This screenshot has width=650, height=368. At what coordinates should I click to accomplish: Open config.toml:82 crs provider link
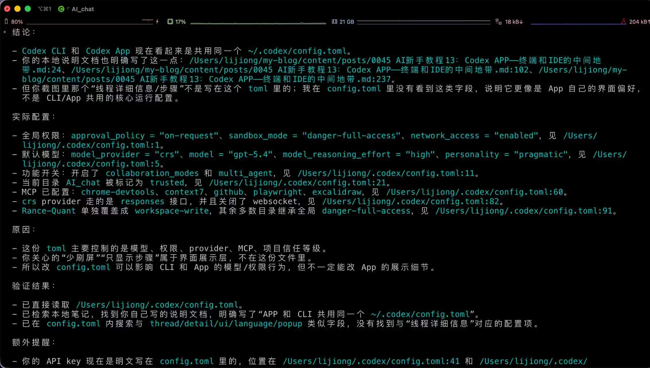tap(410, 202)
